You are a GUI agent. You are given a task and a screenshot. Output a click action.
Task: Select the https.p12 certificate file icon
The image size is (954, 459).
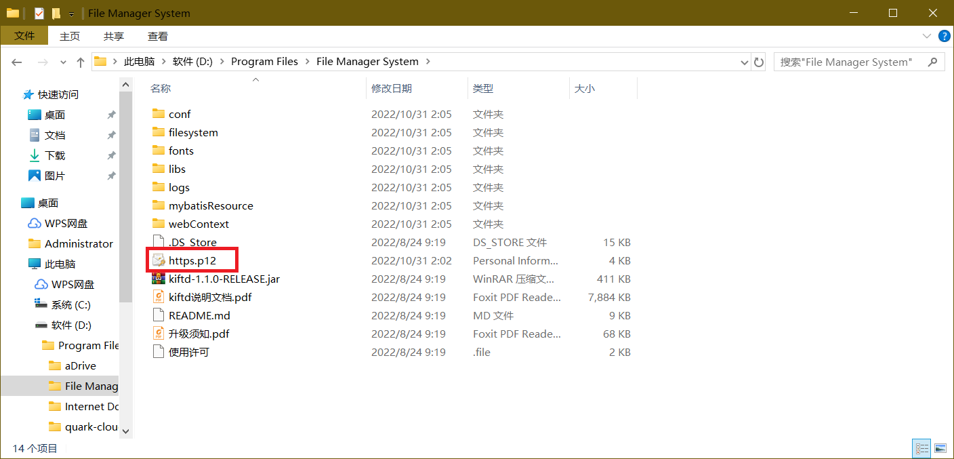point(159,260)
